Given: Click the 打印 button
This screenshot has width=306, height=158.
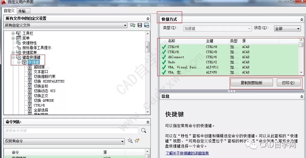Looking at the screenshot, I should tap(288, 83).
